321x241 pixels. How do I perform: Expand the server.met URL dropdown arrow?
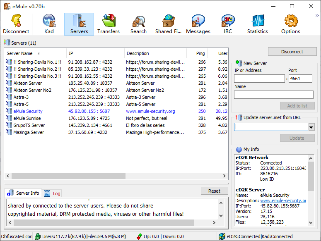(x=311, y=127)
